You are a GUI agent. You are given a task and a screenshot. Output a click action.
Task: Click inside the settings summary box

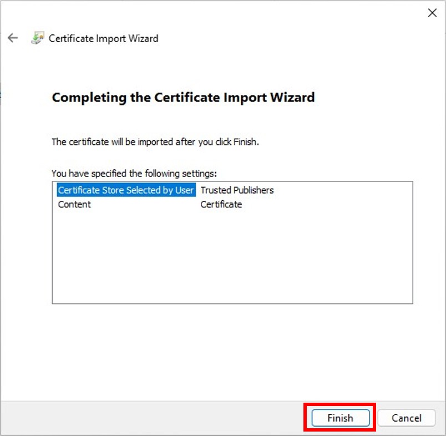(x=233, y=250)
